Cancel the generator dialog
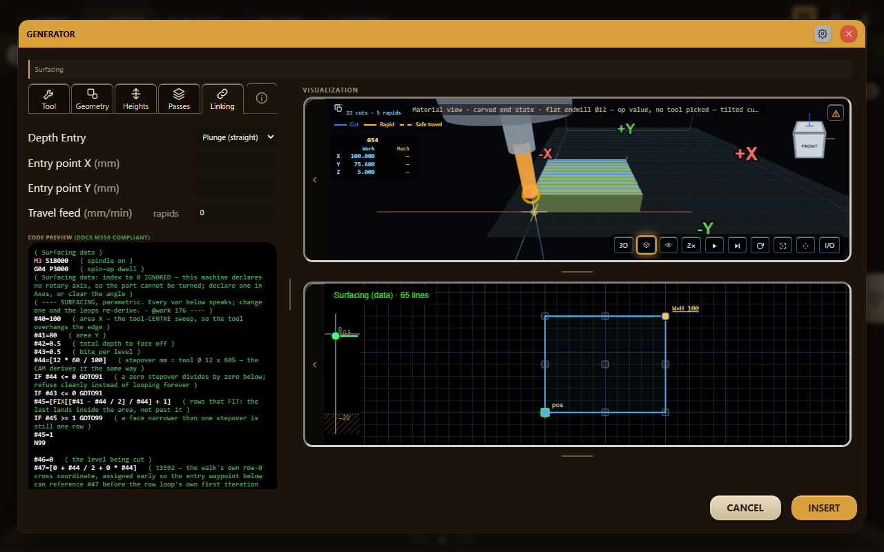Image resolution: width=884 pixels, height=552 pixels. (745, 508)
